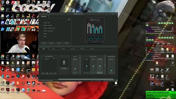Image resolution: width=176 pixels, height=99 pixels.
Task: Click the fourth mute button on the GoXLR device image
Action: [x=100, y=37]
